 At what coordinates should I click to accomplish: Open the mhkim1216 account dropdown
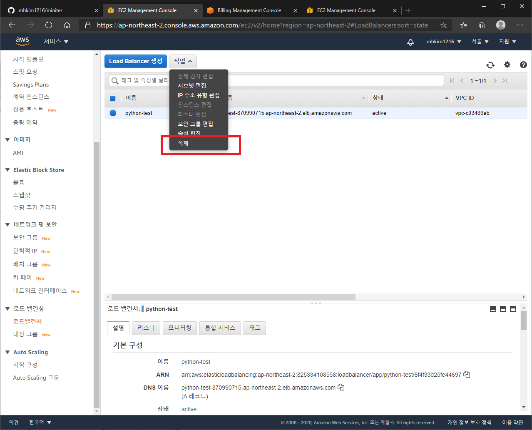pyautogui.click(x=444, y=42)
